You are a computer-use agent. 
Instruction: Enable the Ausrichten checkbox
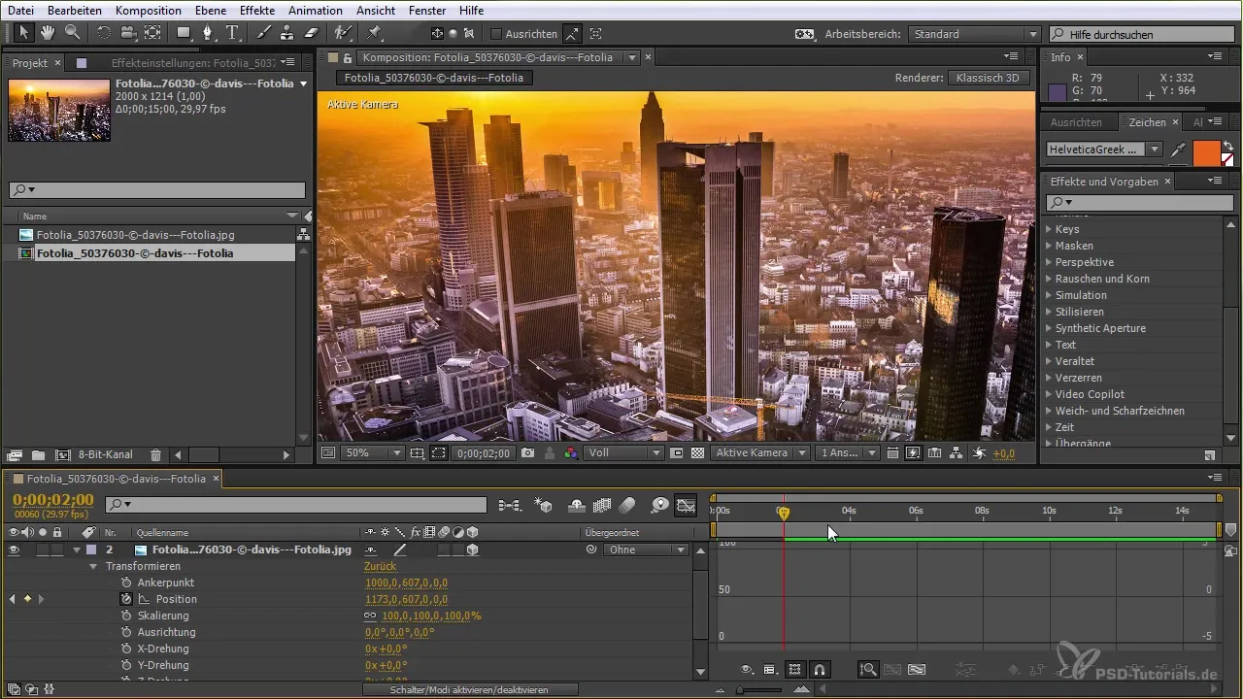point(496,34)
